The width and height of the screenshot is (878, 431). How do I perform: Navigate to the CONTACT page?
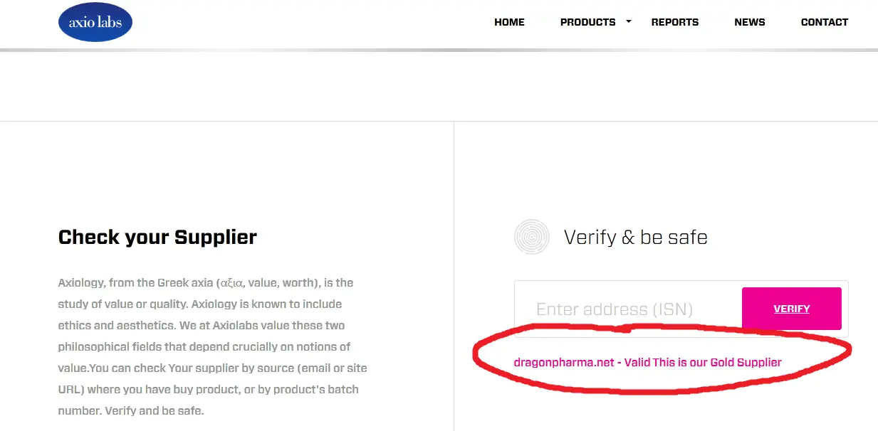(x=824, y=22)
